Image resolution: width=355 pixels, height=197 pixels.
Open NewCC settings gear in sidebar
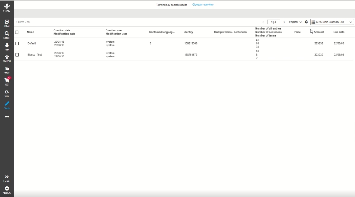[x=7, y=190]
